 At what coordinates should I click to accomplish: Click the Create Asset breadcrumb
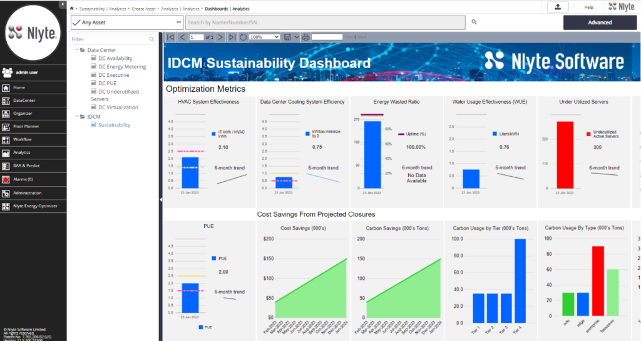[x=143, y=9]
